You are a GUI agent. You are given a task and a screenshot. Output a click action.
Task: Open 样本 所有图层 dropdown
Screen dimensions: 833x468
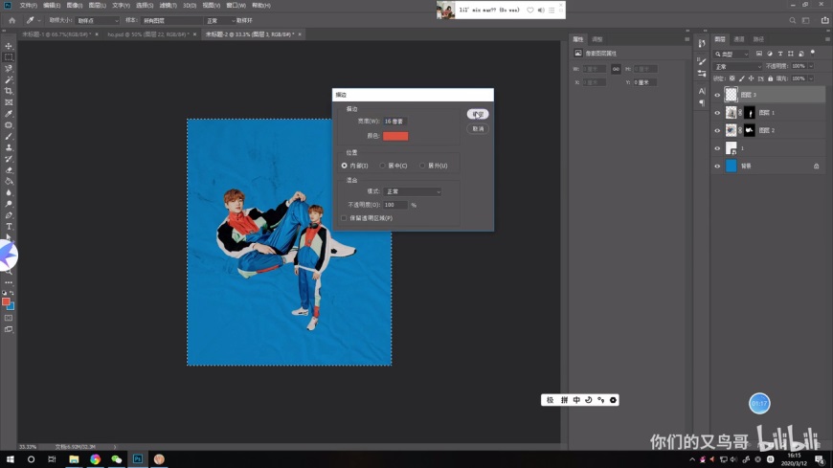(171, 21)
